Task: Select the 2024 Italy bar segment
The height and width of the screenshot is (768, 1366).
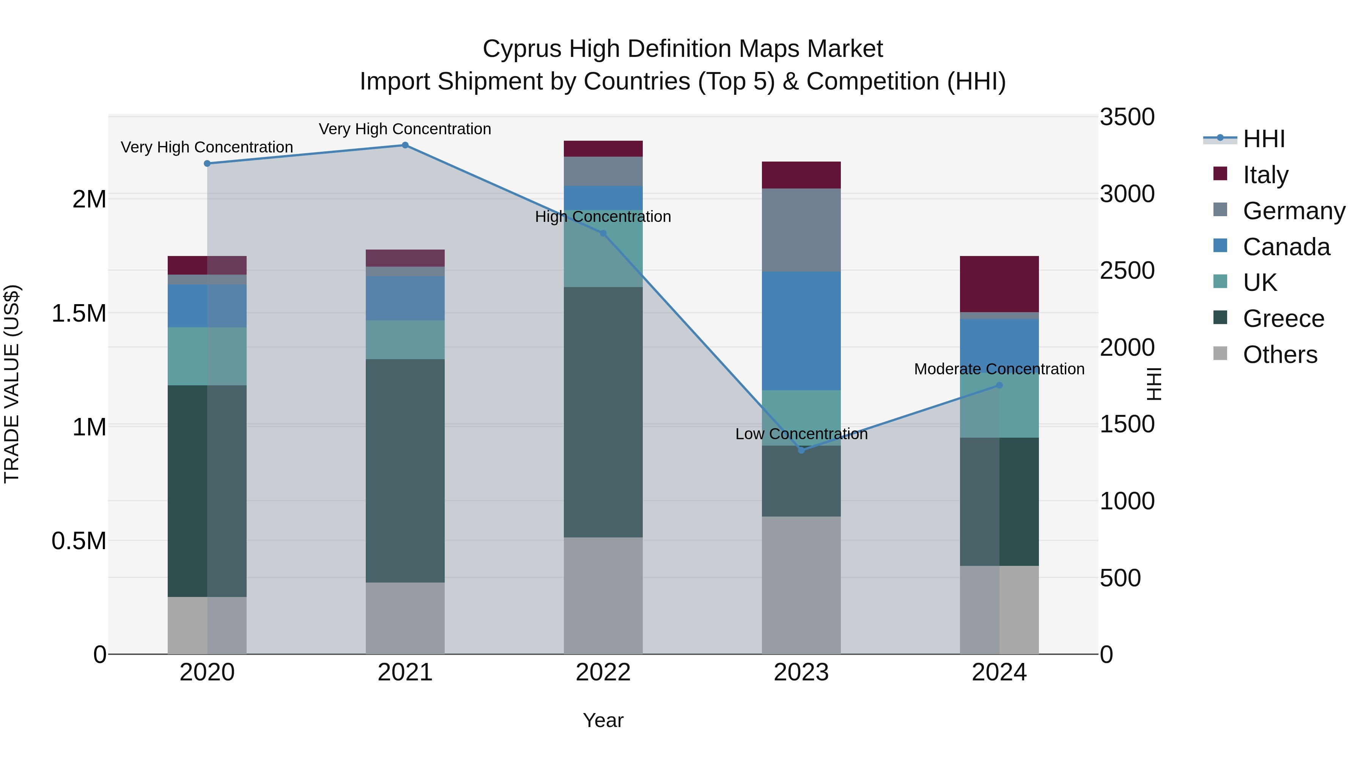Action: pyautogui.click(x=999, y=284)
